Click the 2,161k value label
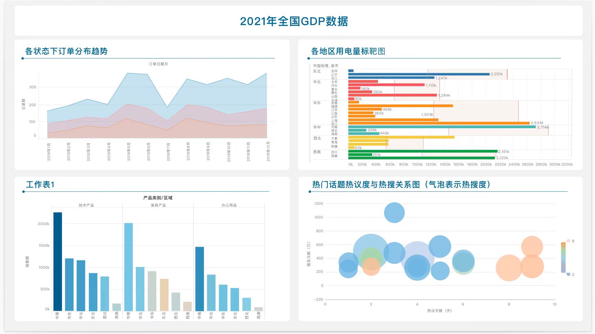The width and height of the screenshot is (595, 334). coord(504,152)
